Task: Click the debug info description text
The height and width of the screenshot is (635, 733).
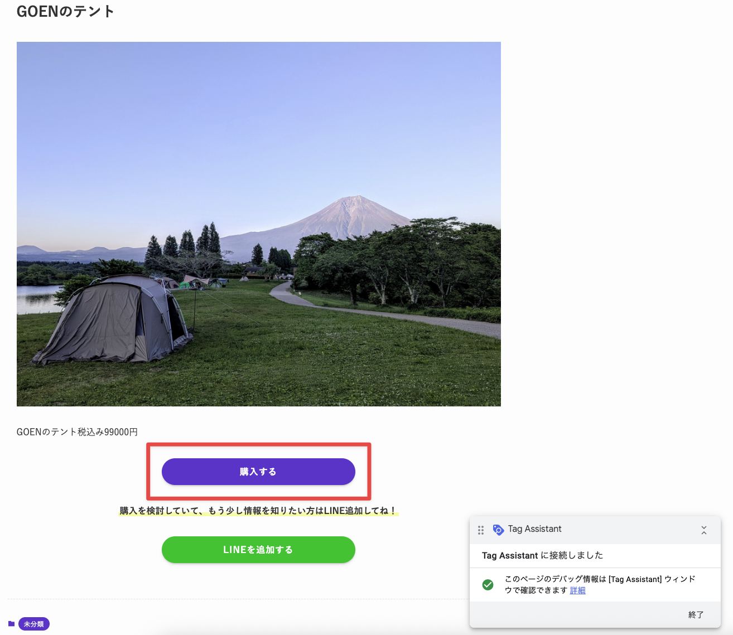Action: tap(600, 579)
